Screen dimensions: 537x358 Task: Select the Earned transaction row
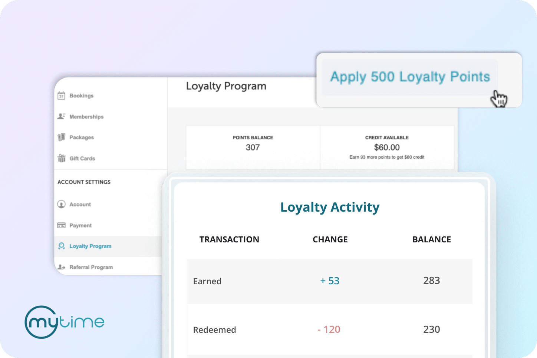click(329, 281)
